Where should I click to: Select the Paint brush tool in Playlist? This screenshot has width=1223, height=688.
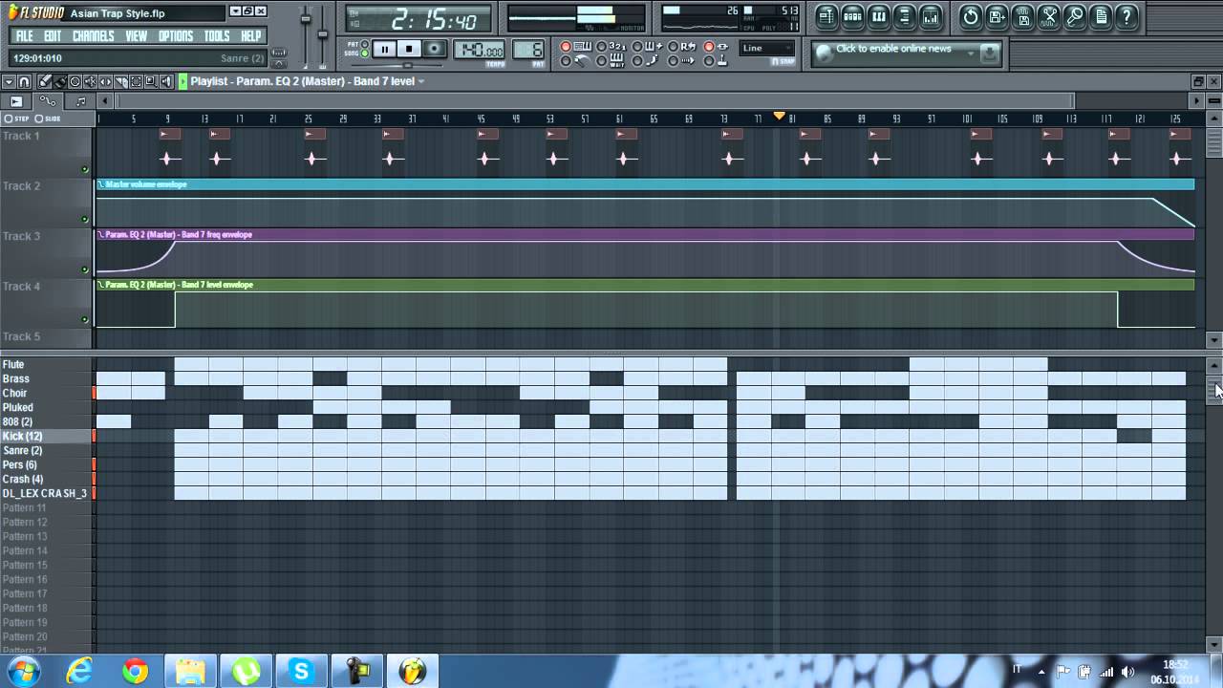pyautogui.click(x=60, y=81)
